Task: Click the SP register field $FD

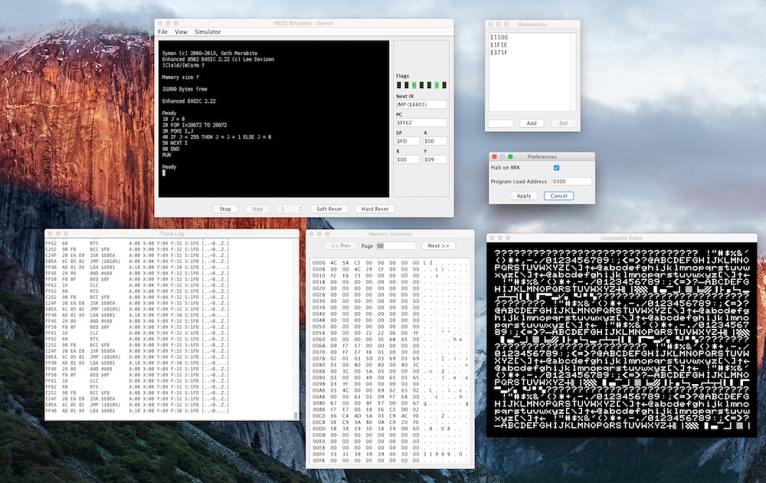Action: [408, 141]
